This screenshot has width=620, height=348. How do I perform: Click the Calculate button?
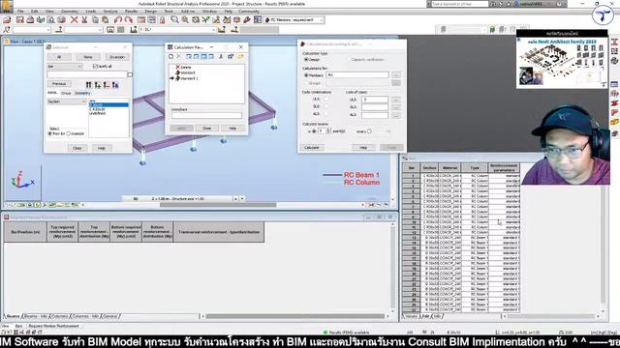(x=312, y=147)
